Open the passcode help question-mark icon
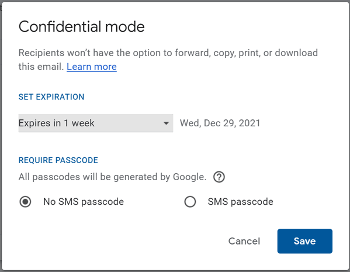The width and height of the screenshot is (350, 272). 219,177
